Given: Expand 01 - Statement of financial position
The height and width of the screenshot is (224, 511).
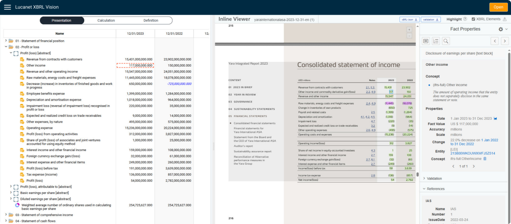Looking at the screenshot, I should pyautogui.click(x=6, y=41).
